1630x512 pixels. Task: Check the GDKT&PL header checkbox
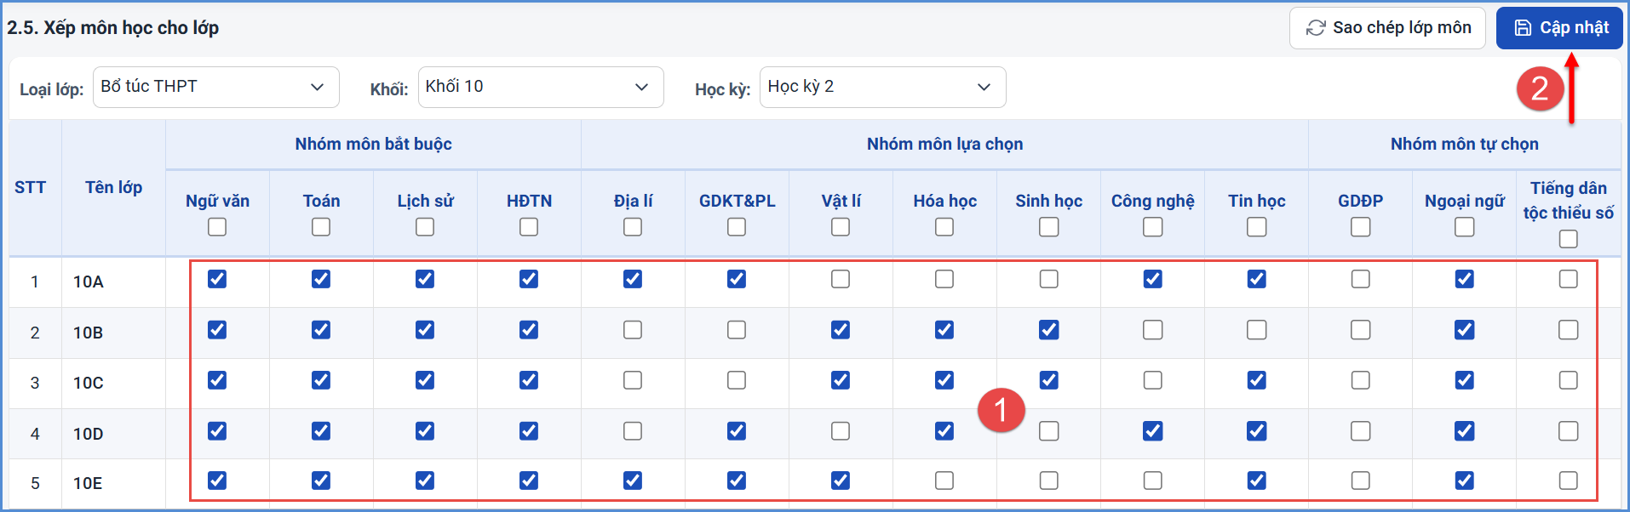tap(737, 227)
